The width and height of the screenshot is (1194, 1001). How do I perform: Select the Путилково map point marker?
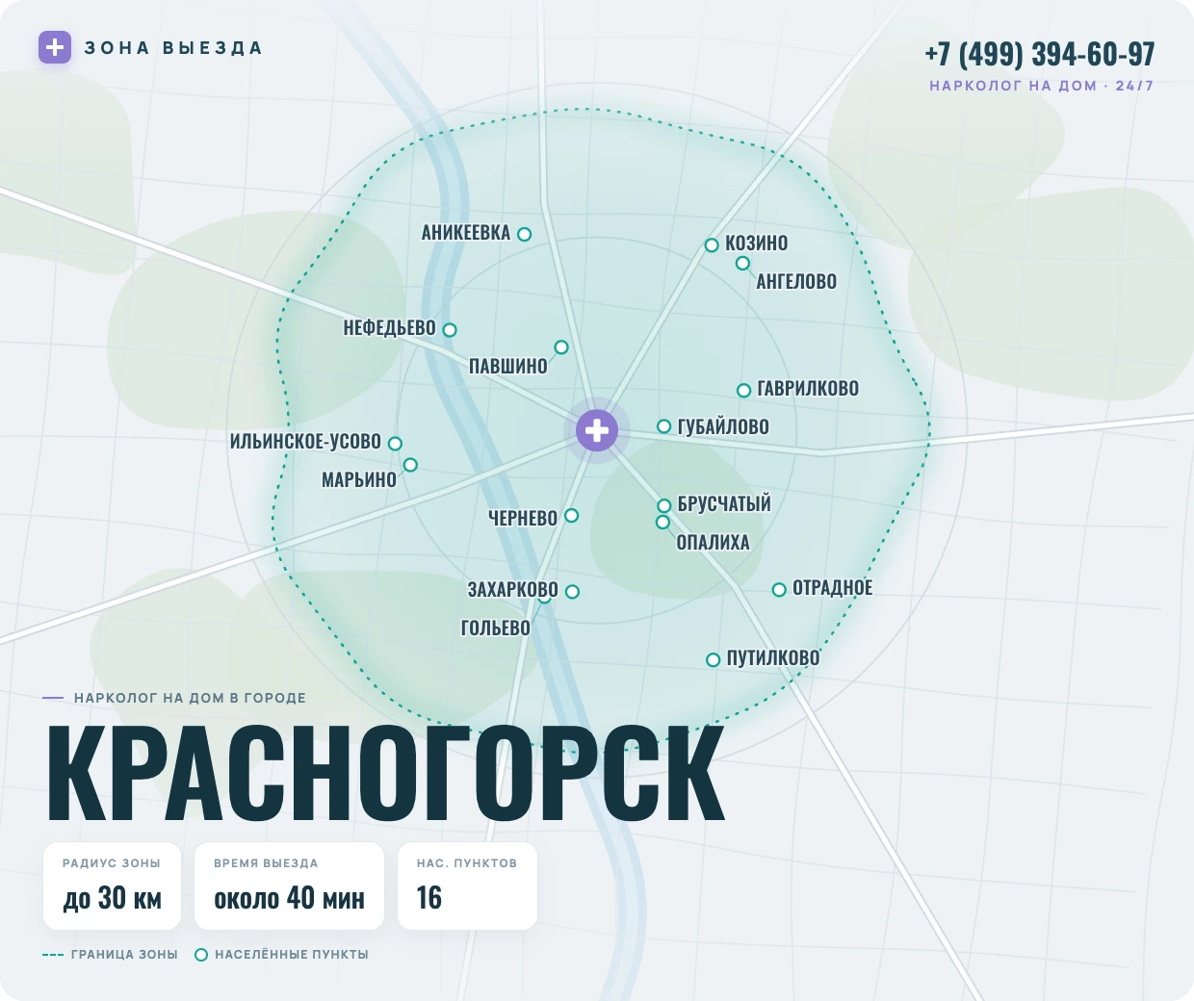click(x=713, y=660)
